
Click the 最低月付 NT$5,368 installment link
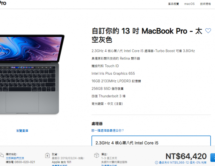tap(183, 163)
